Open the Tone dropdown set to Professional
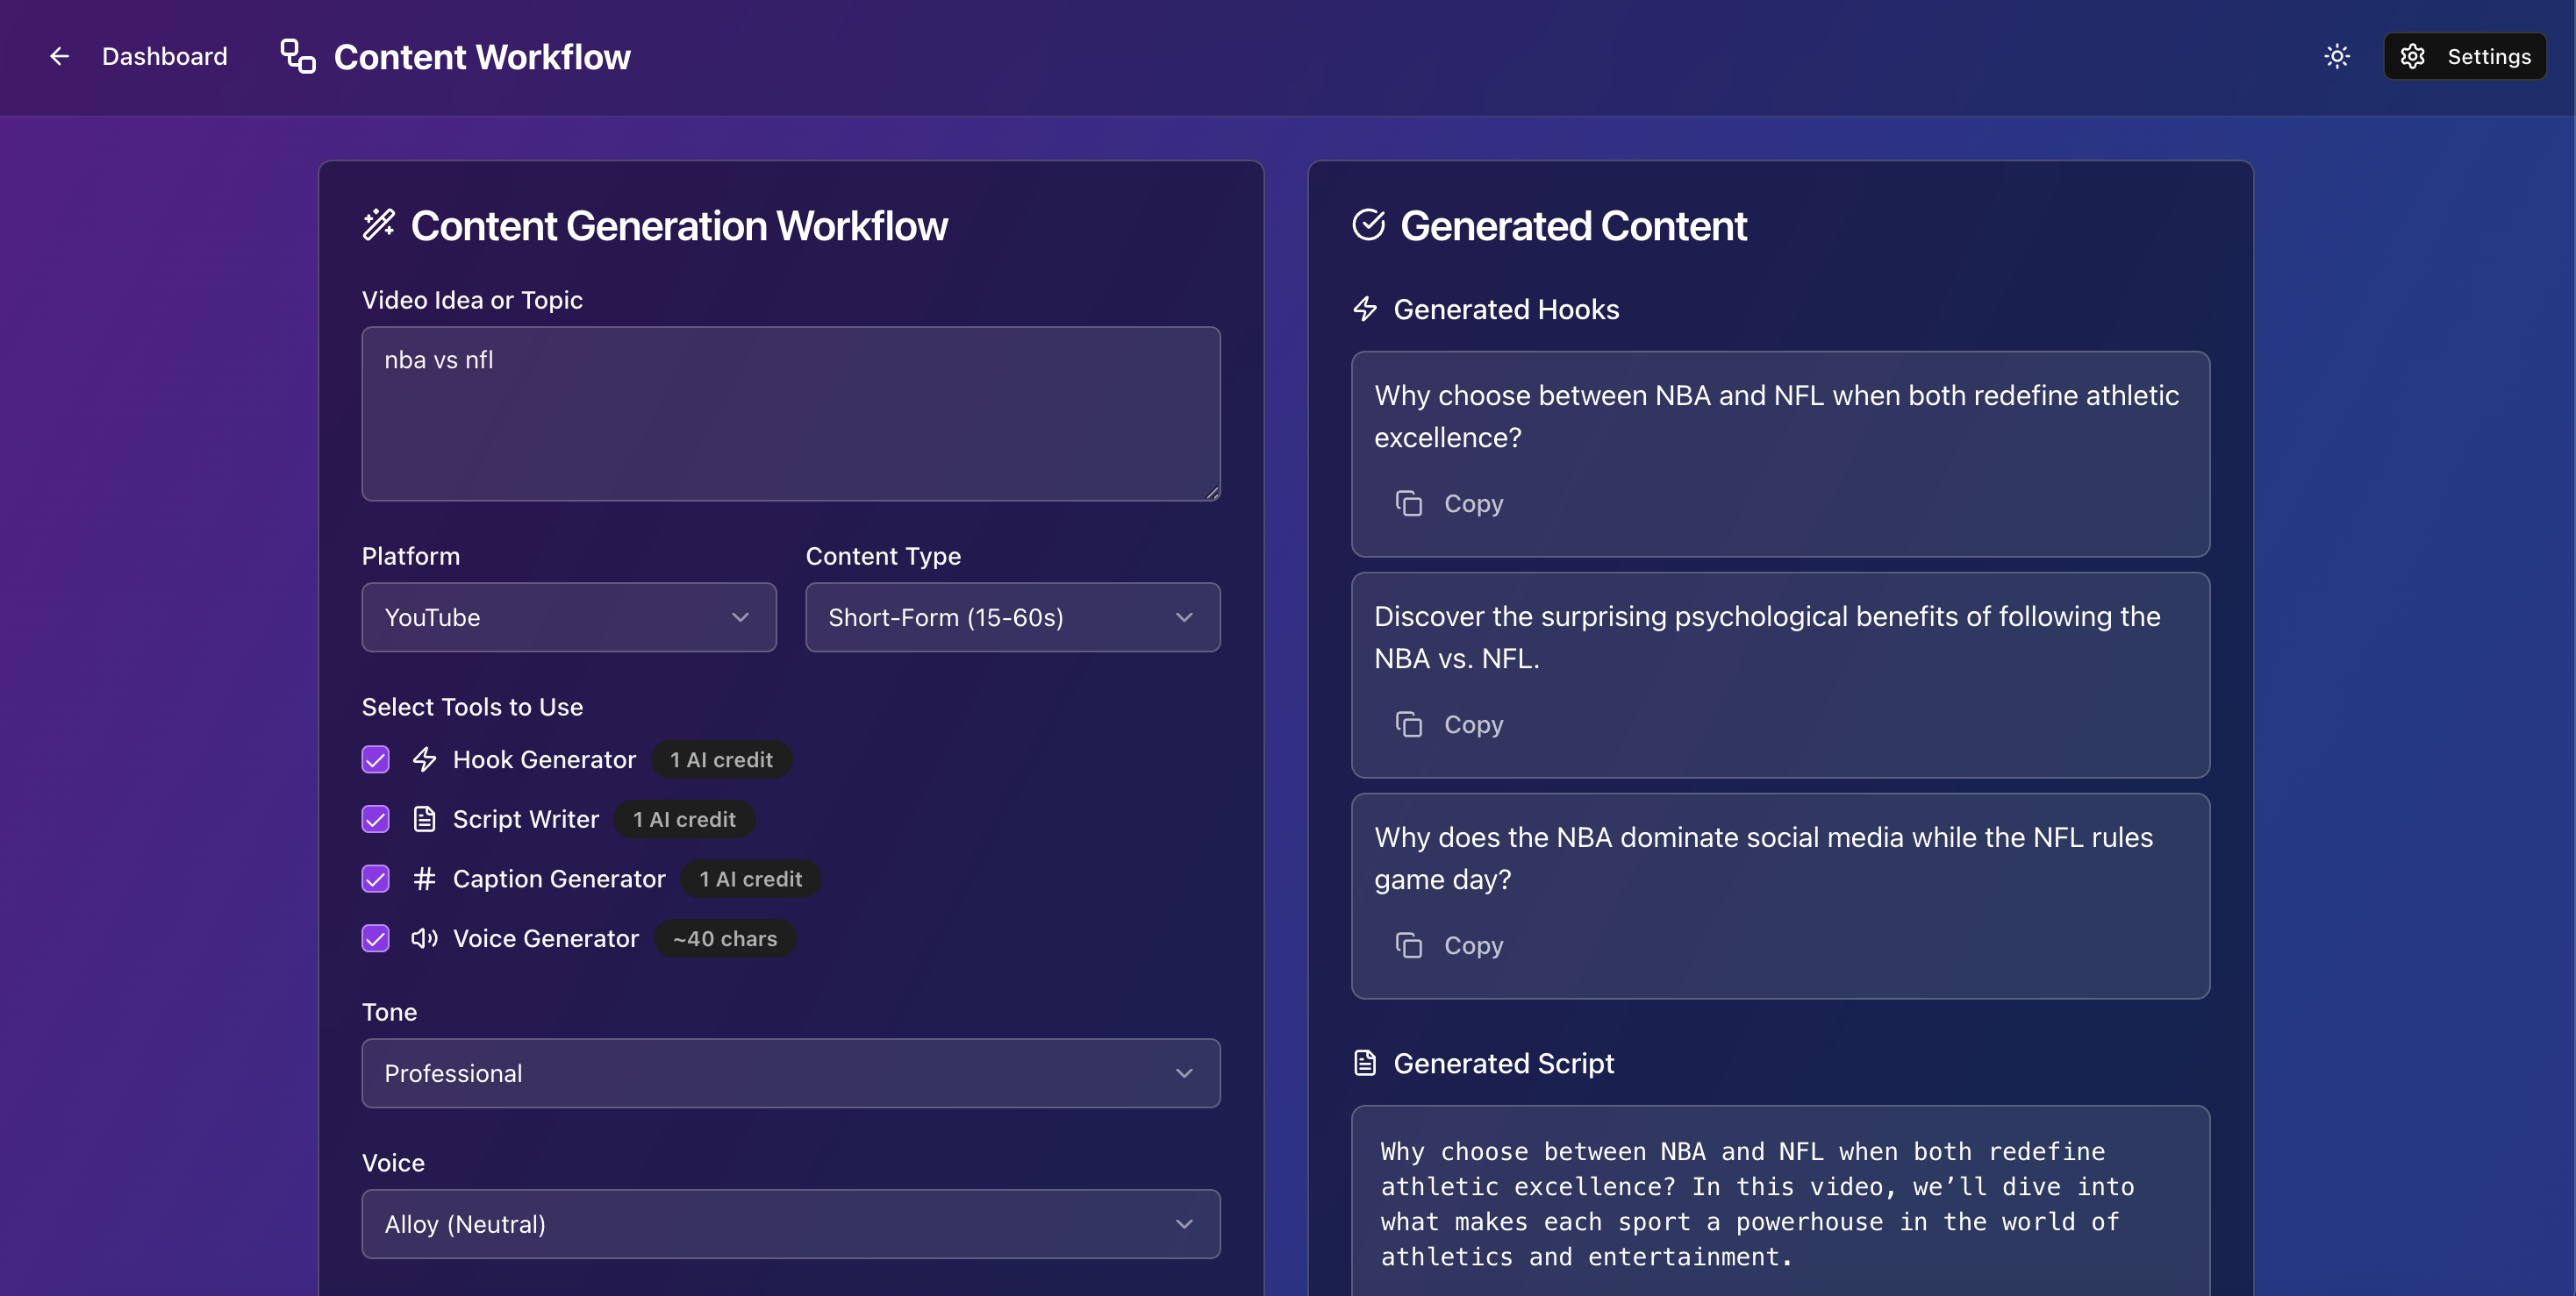The width and height of the screenshot is (2576, 1296). pos(790,1073)
